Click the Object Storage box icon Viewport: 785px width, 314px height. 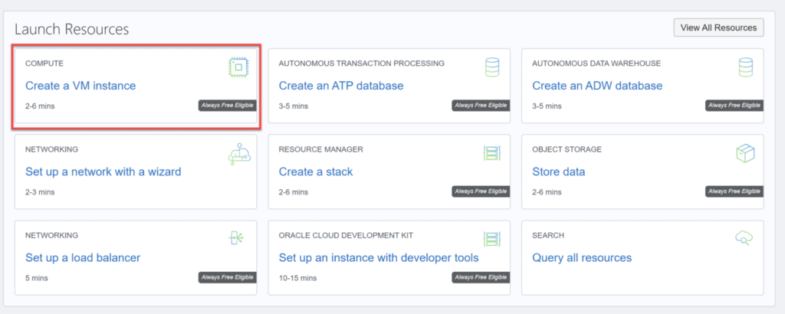[x=745, y=153]
